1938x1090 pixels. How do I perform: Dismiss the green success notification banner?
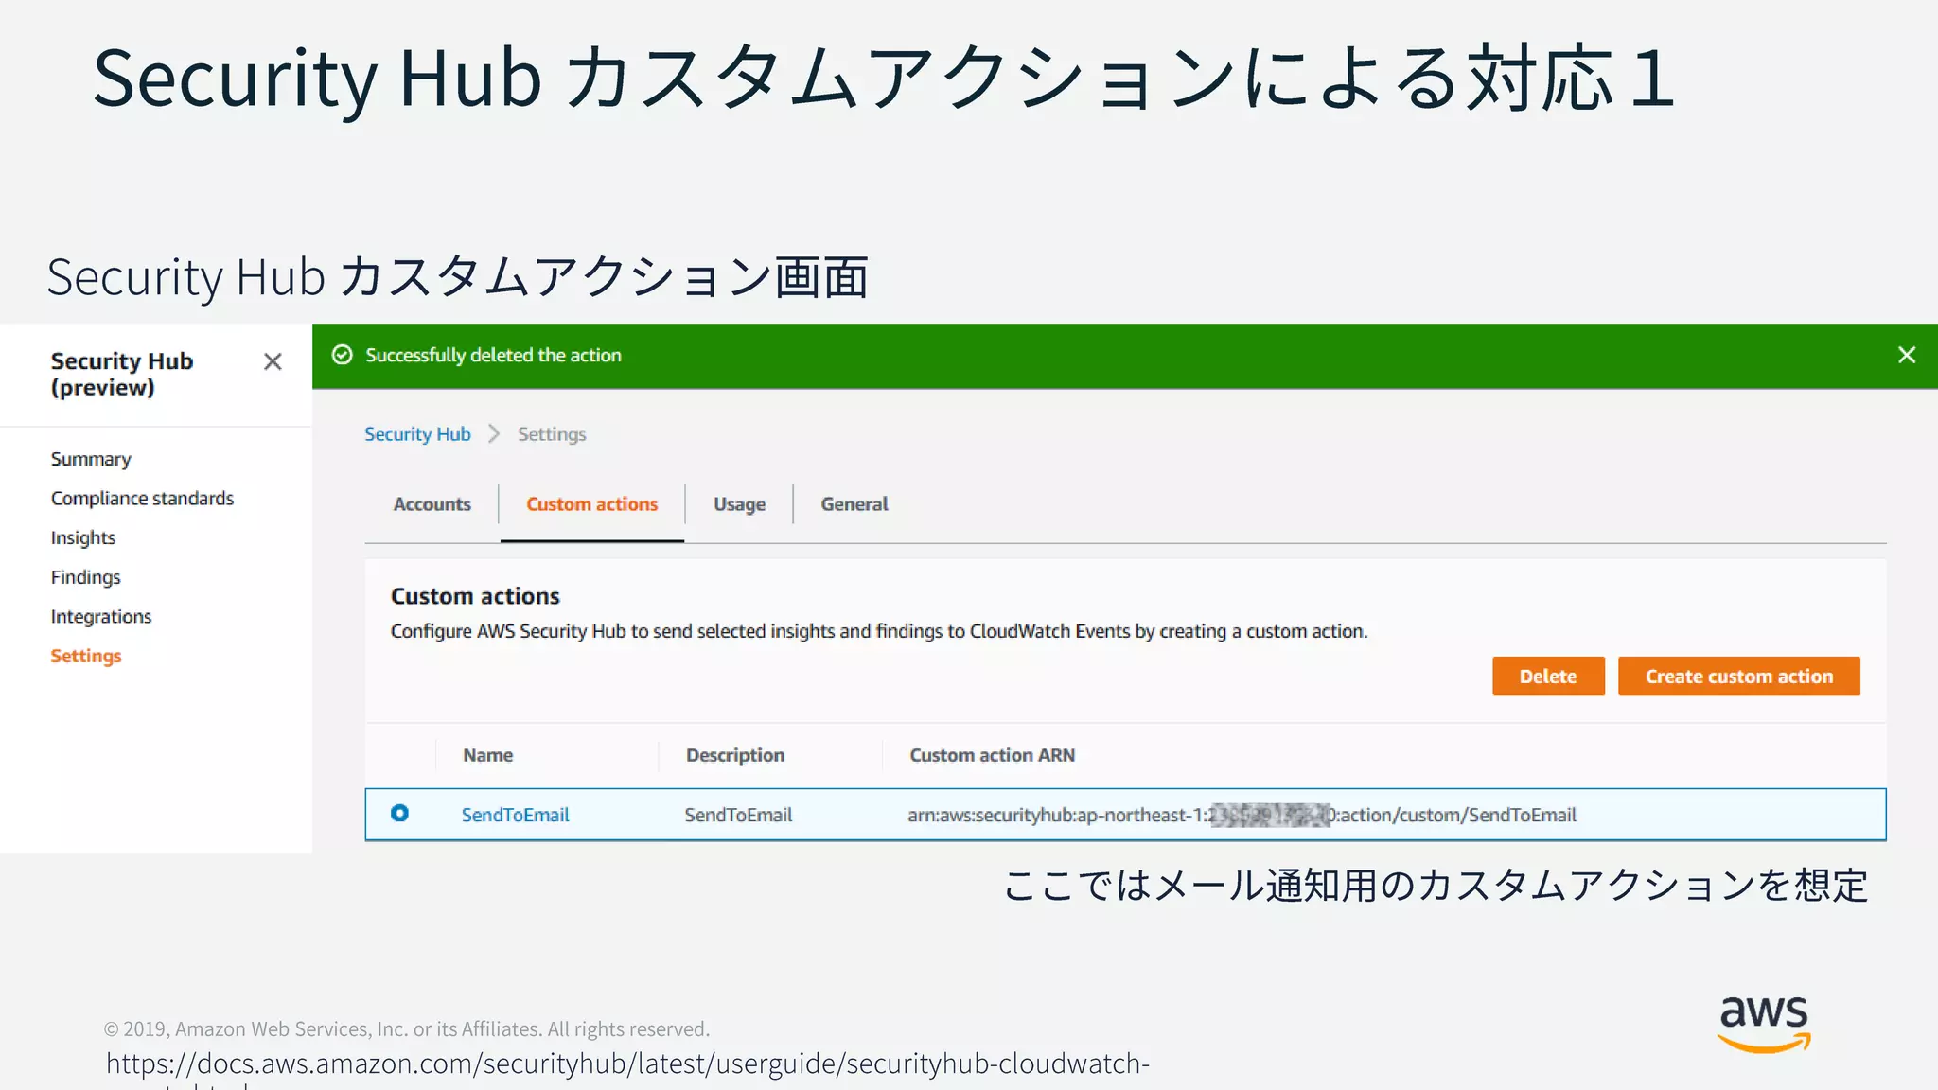pyautogui.click(x=1906, y=355)
